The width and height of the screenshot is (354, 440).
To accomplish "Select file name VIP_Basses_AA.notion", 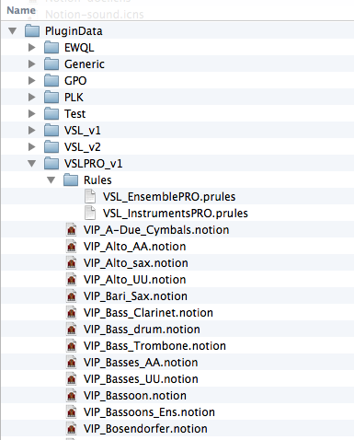I will [141, 363].
